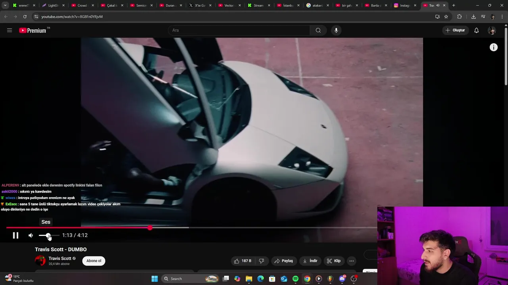Open YouTube notifications bell
This screenshot has height=285, width=508.
[x=476, y=30]
